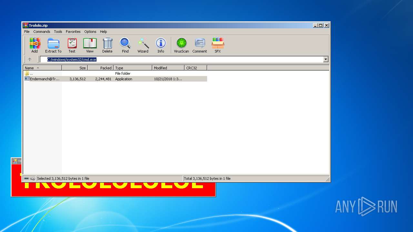413x232 pixels.
Task: Show archive Info
Action: point(161,45)
